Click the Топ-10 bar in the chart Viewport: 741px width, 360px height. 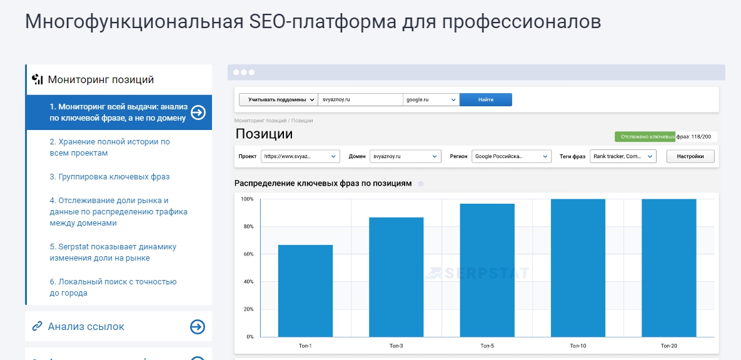[578, 268]
